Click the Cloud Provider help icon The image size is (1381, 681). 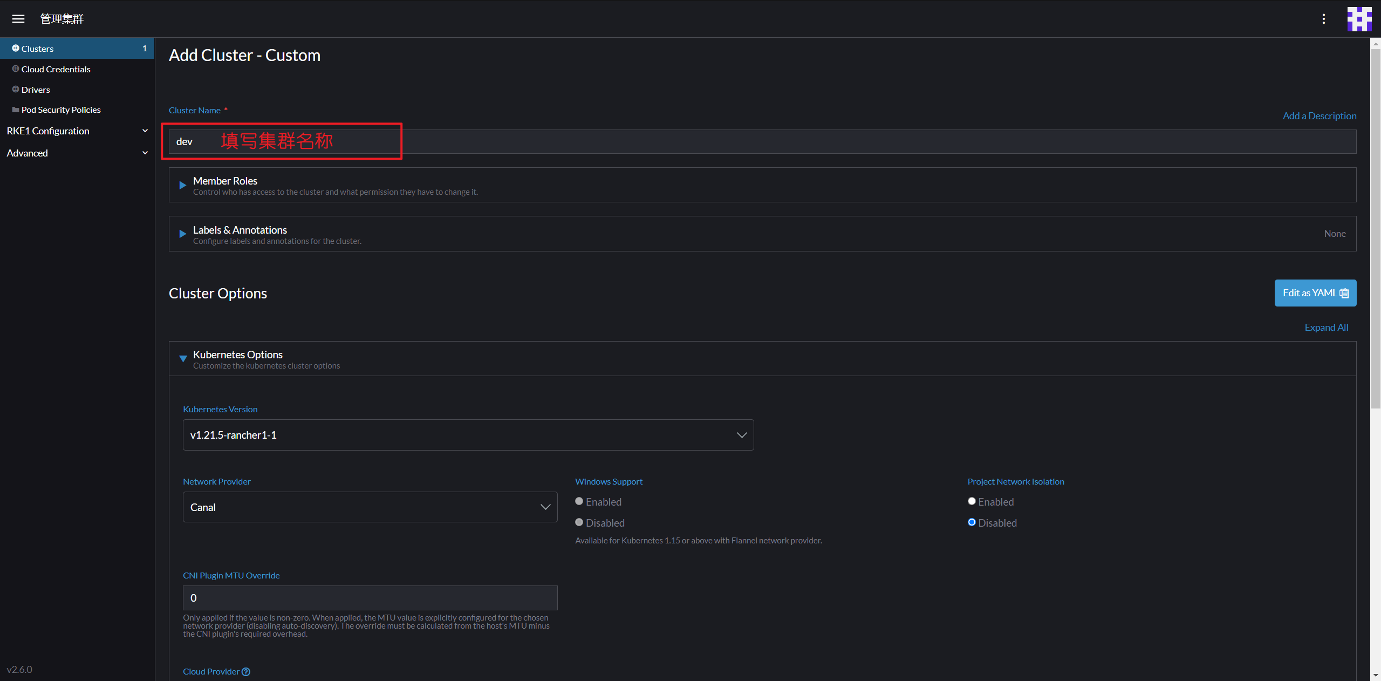[246, 671]
